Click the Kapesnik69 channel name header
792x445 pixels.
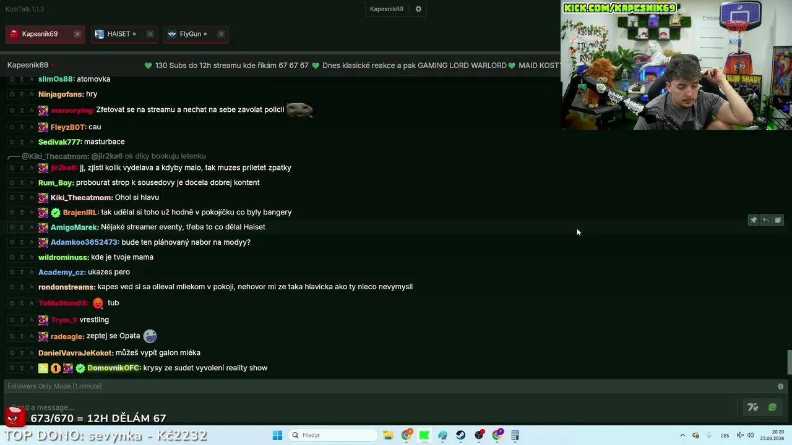tap(28, 65)
